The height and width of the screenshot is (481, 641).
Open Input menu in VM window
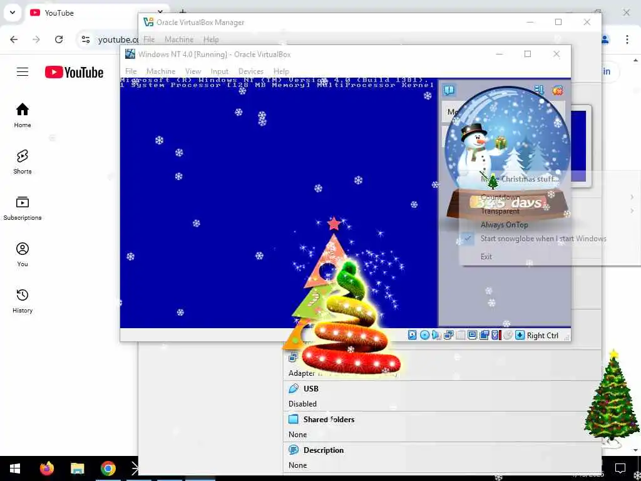point(220,71)
